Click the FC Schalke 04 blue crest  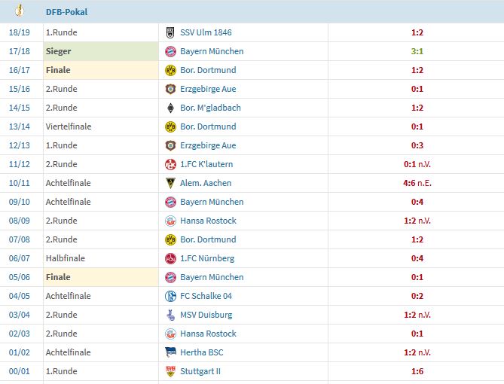(170, 296)
